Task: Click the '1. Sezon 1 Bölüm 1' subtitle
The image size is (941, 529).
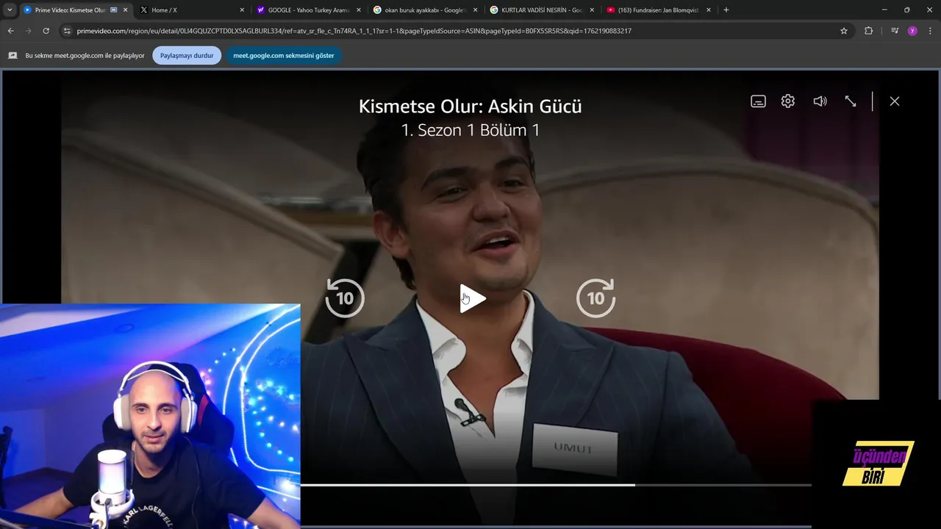Action: (x=470, y=130)
